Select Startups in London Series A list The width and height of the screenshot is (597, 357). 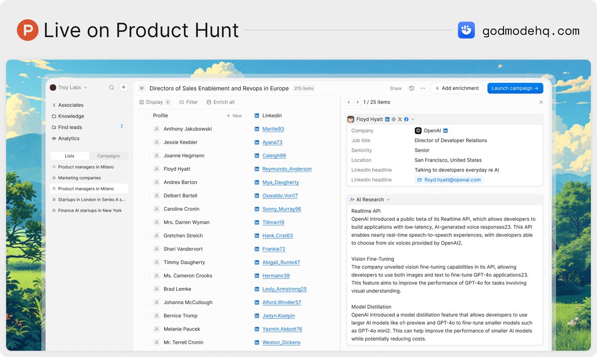(x=89, y=199)
